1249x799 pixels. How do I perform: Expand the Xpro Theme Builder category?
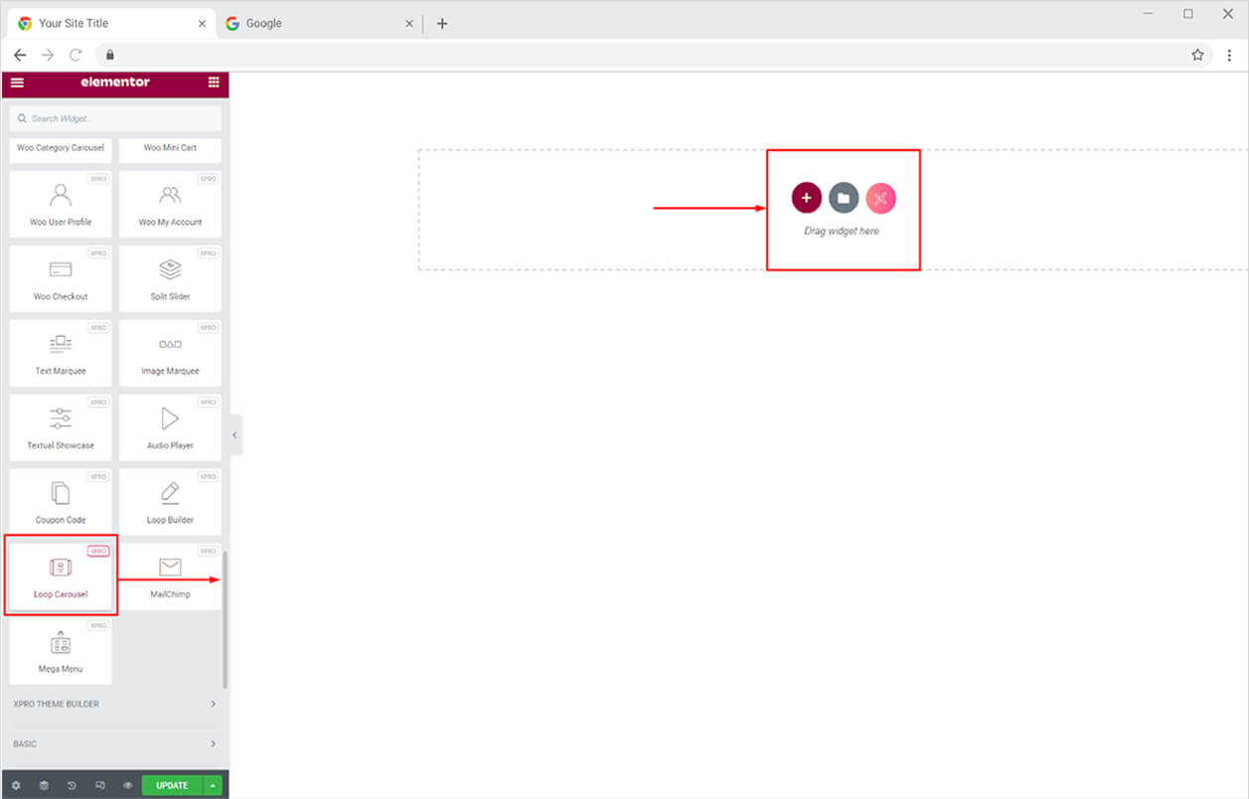pyautogui.click(x=114, y=704)
